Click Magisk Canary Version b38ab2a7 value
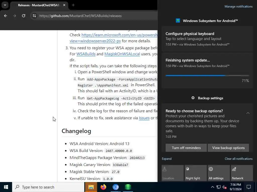Screen dimensions: 257x192 [x=121, y=165]
